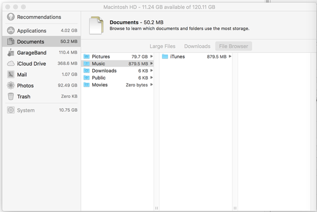The width and height of the screenshot is (317, 212).
Task: Select GarageBand in the sidebar
Action: tap(42, 52)
